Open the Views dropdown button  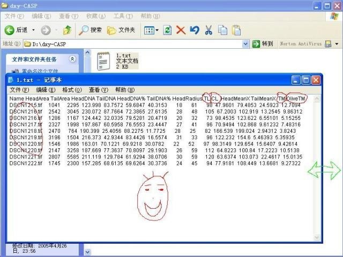[151, 30]
